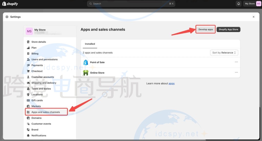262x141 pixels.
Task: Click the Payments card icon
Action: [x=28, y=65]
